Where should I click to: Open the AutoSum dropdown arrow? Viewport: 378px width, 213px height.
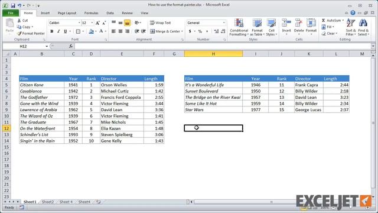tap(343, 21)
